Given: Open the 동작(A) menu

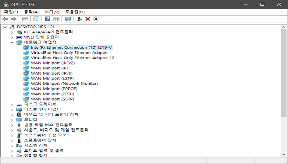Looking at the screenshot, I should point(31,12).
